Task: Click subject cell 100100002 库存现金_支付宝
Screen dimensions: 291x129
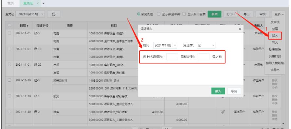Action: click(x=107, y=73)
